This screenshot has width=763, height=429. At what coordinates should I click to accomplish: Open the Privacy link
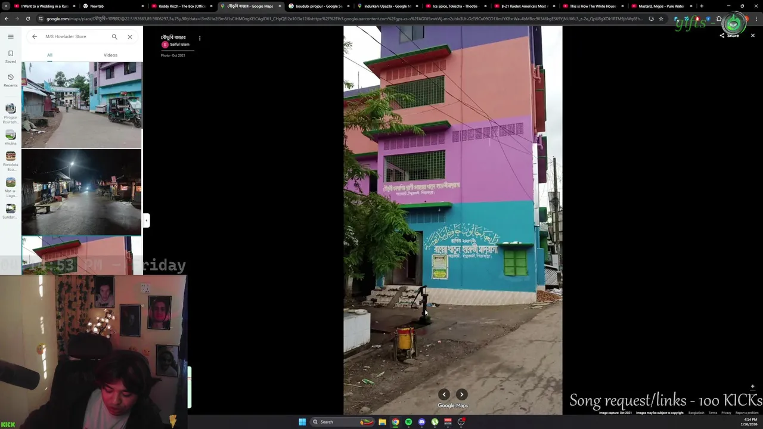(x=726, y=413)
